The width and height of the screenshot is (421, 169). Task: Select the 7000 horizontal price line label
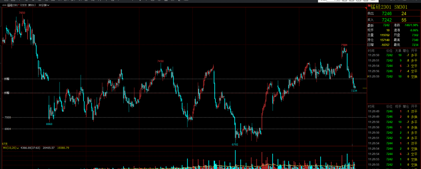[x=8, y=118]
